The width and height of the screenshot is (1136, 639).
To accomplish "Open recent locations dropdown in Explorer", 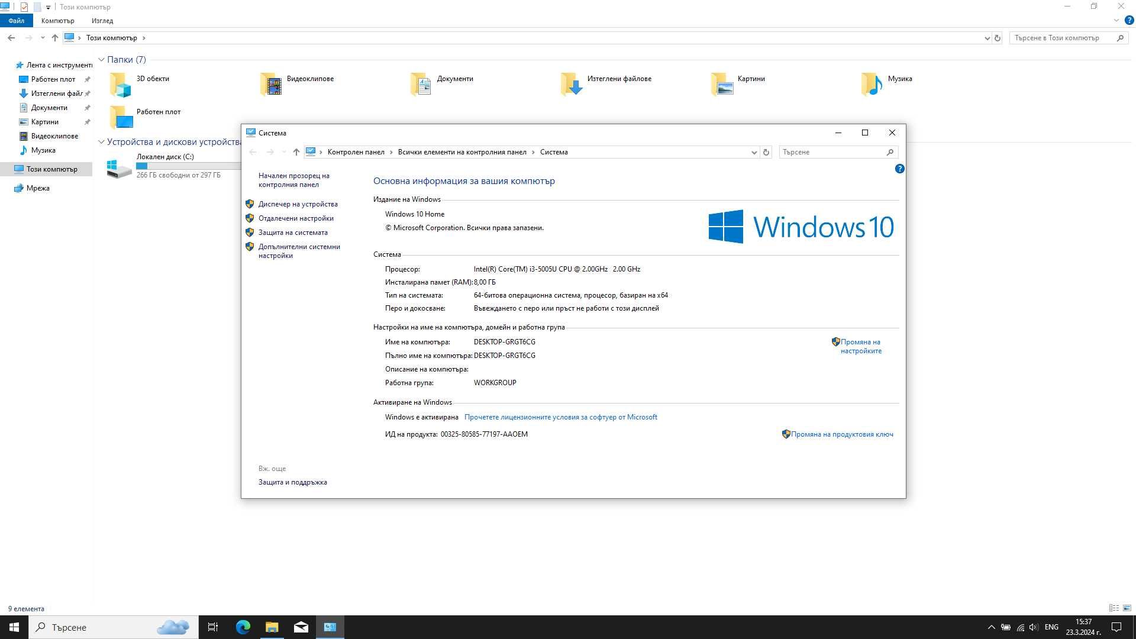I will coord(43,38).
